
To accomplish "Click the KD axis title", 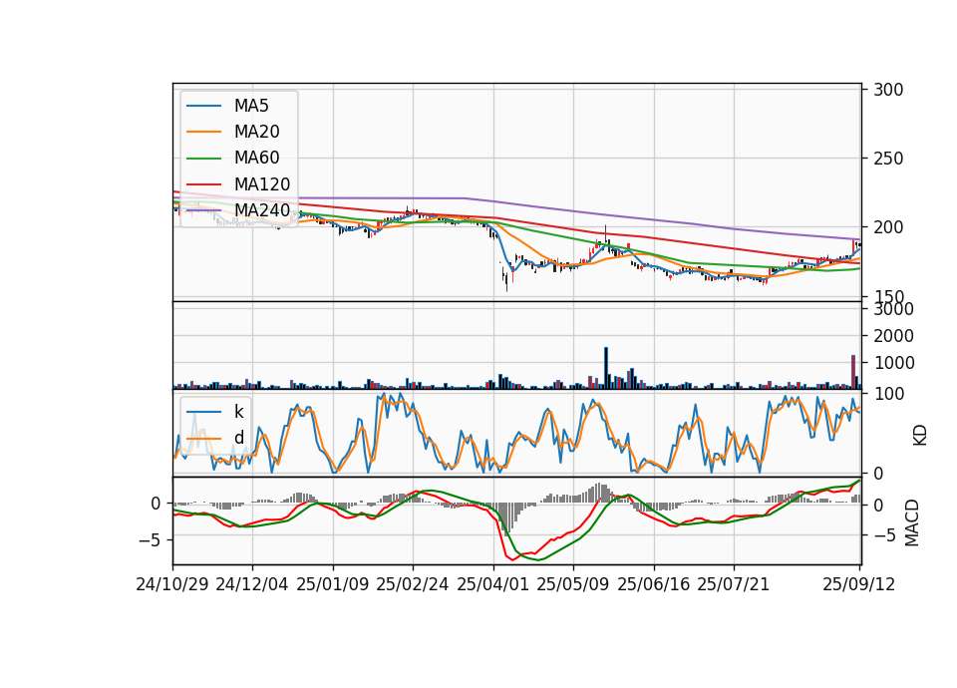I will 920,436.
